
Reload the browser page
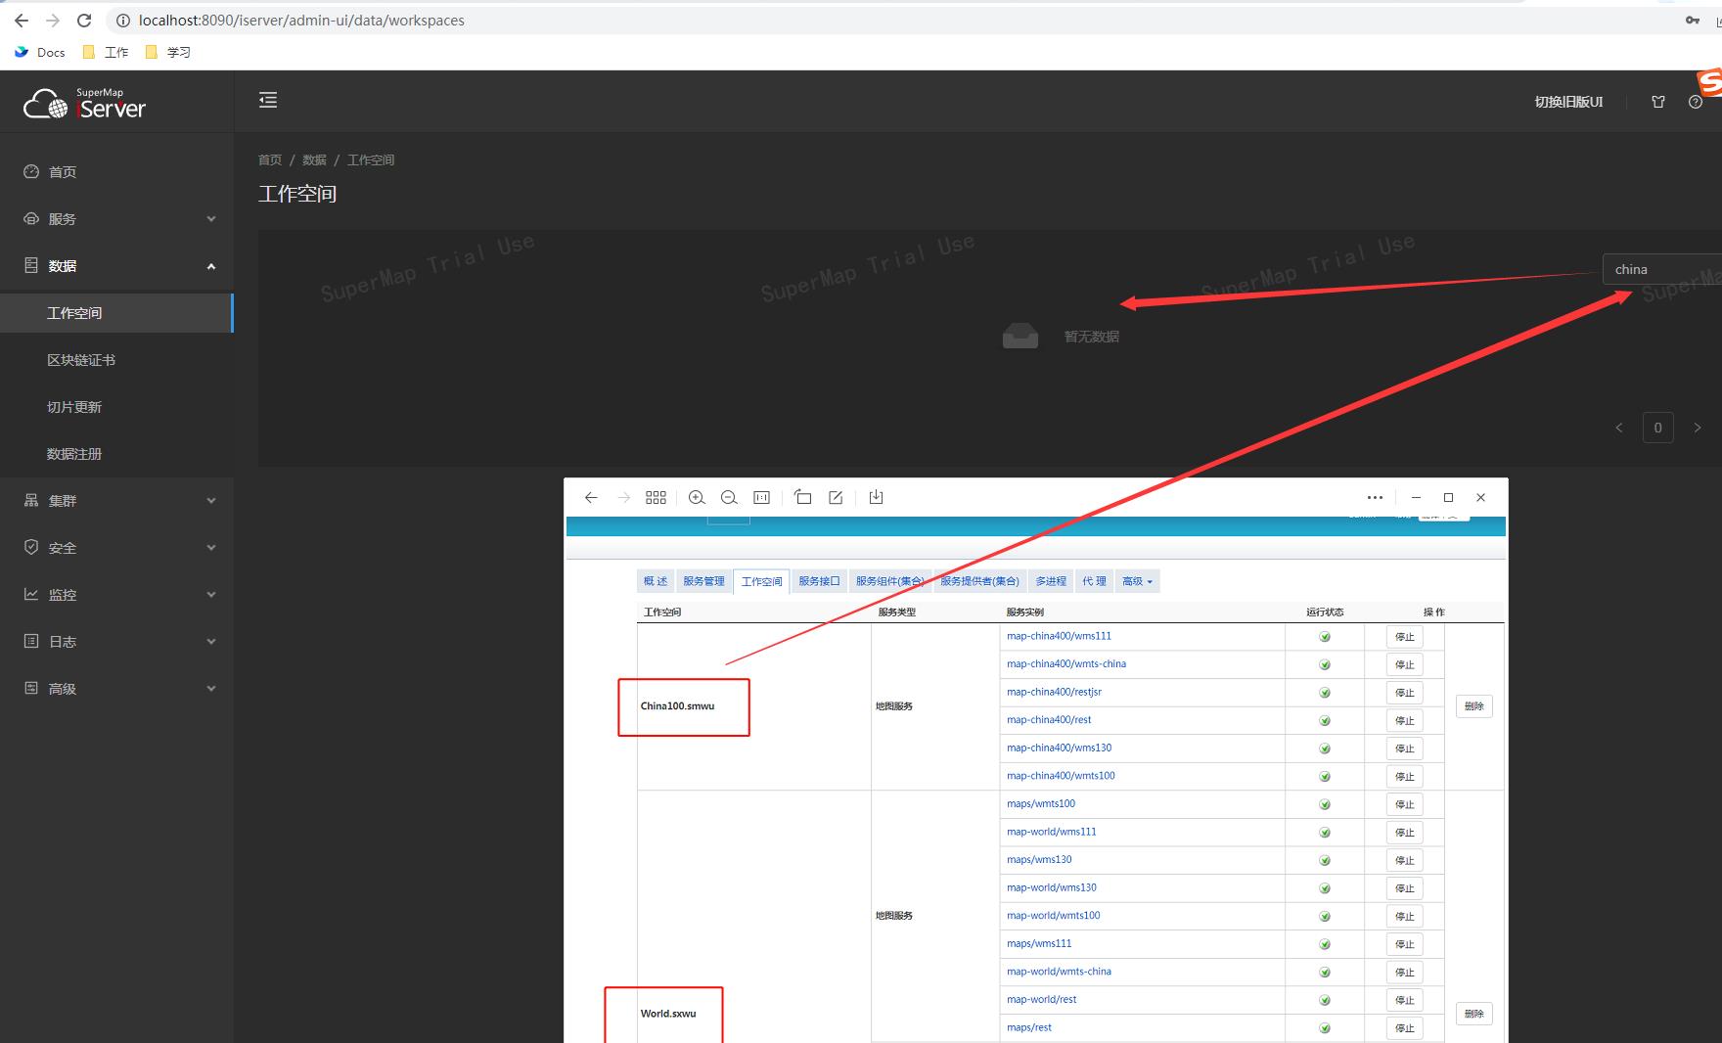click(84, 21)
